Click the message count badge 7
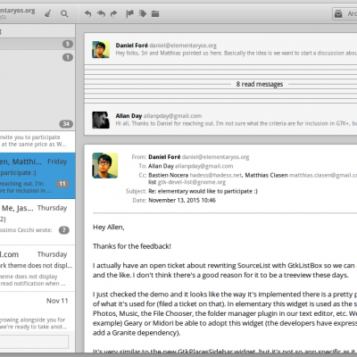 [x=63, y=230]
